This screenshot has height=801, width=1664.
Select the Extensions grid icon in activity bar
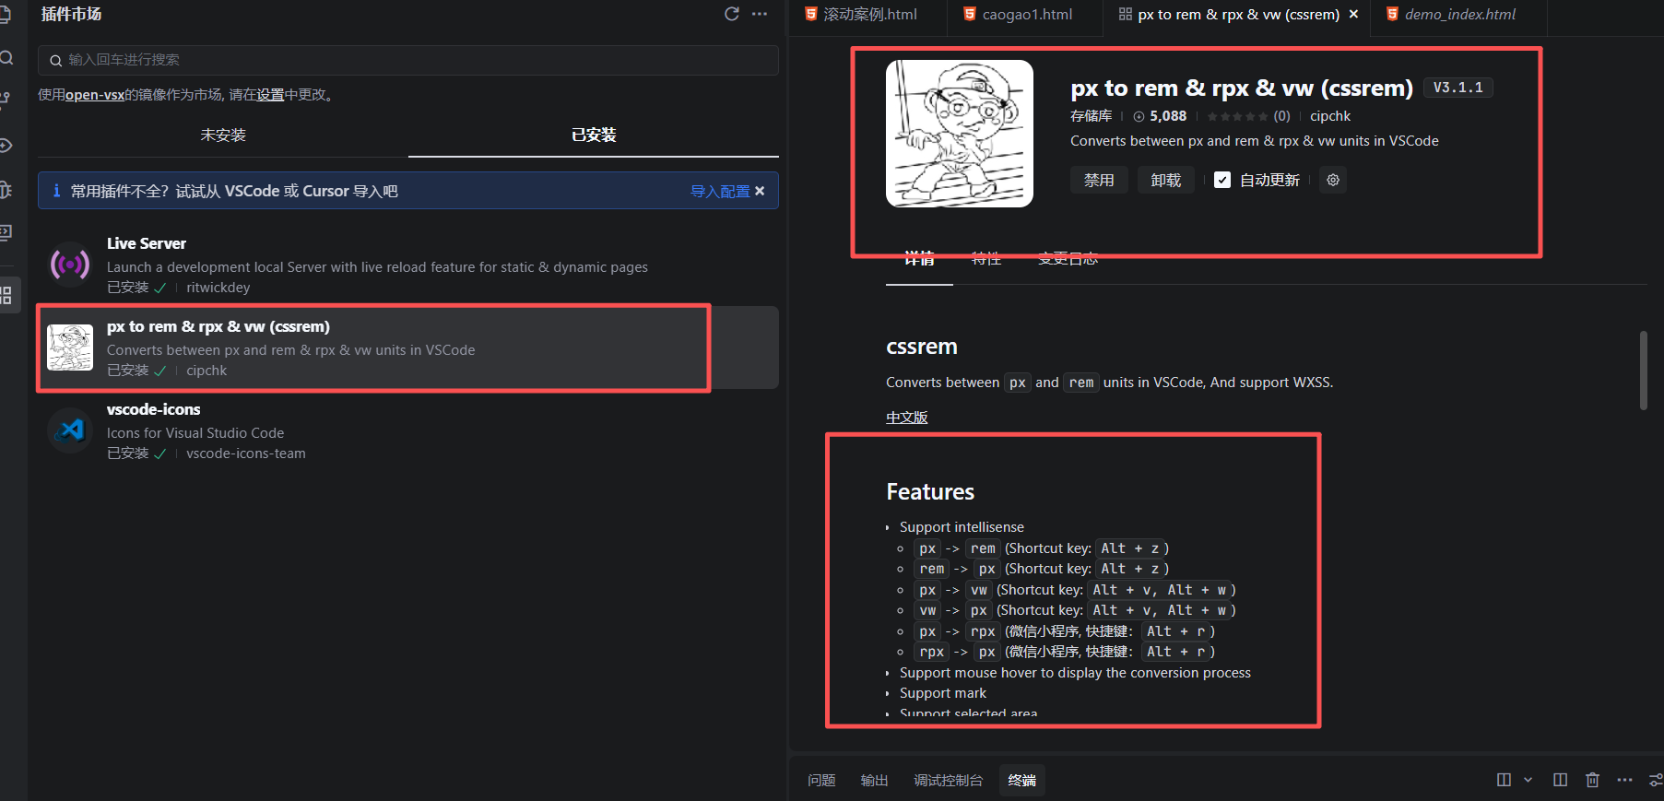[x=6, y=295]
